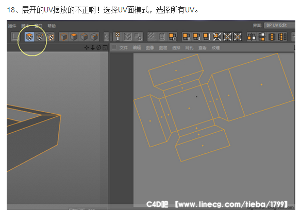Viewport: 301px width, 213px height.
Task: Select the largest UV polygon at far right
Action: pos(261,85)
